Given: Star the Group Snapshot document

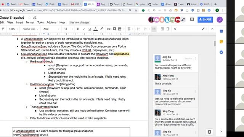Looking at the screenshot, I should [30, 18].
